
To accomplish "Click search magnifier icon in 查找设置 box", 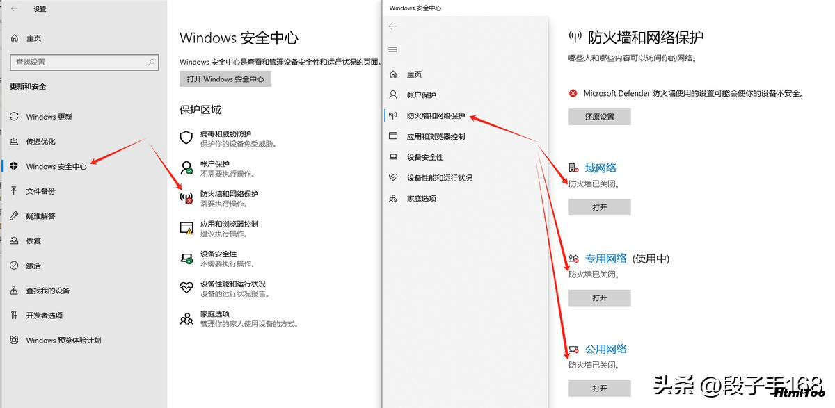I will click(x=151, y=62).
